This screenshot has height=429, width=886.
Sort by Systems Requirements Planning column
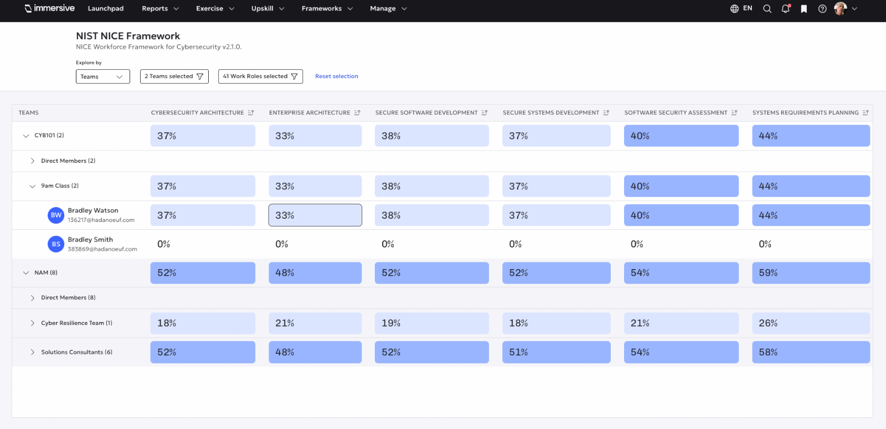click(x=866, y=112)
